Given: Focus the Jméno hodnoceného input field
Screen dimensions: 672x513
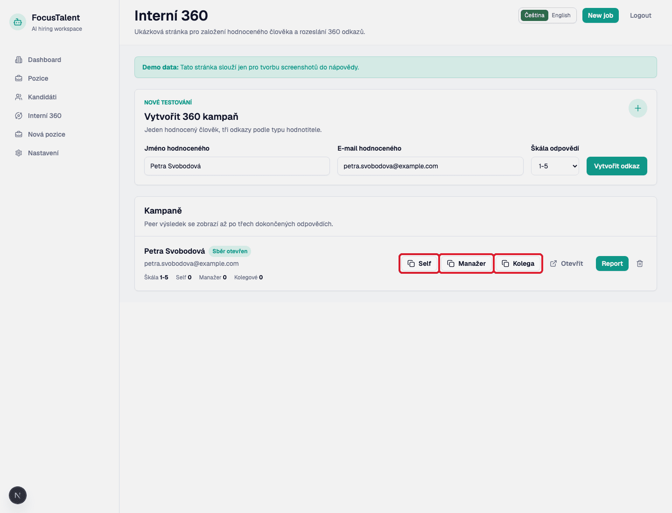Looking at the screenshot, I should [x=237, y=166].
